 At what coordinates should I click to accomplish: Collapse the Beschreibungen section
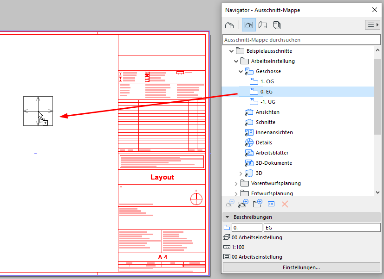(x=228, y=217)
